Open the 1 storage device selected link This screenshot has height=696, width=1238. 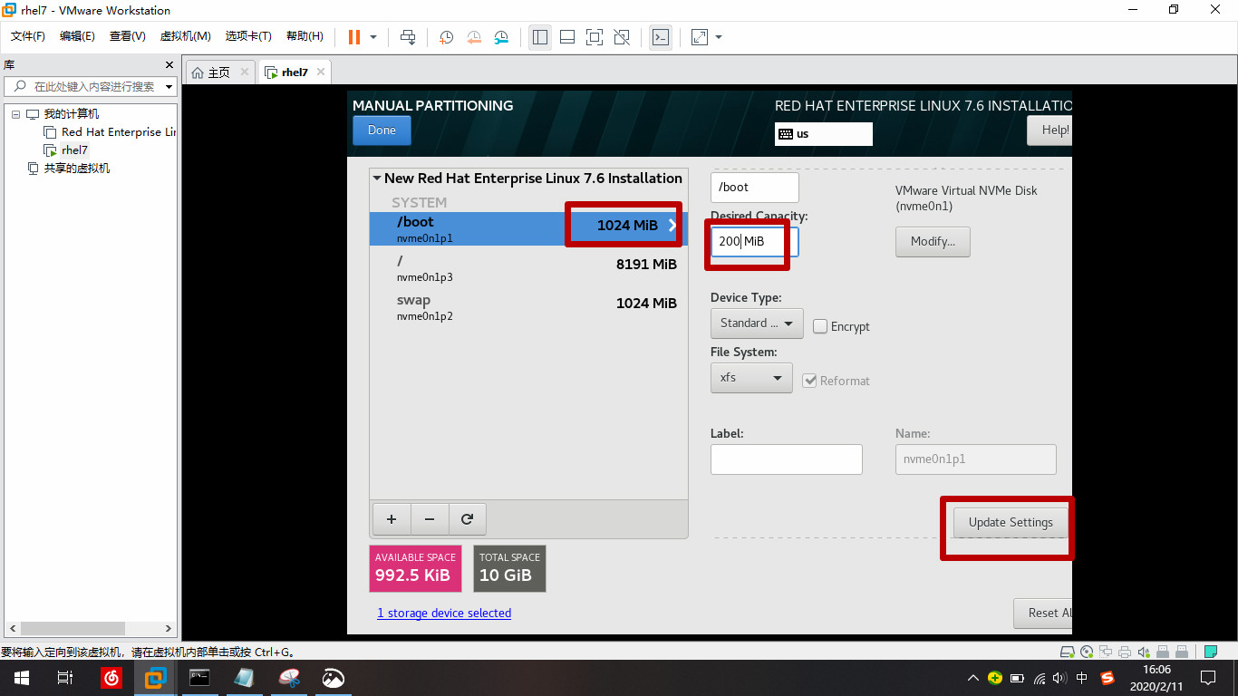pyautogui.click(x=444, y=614)
